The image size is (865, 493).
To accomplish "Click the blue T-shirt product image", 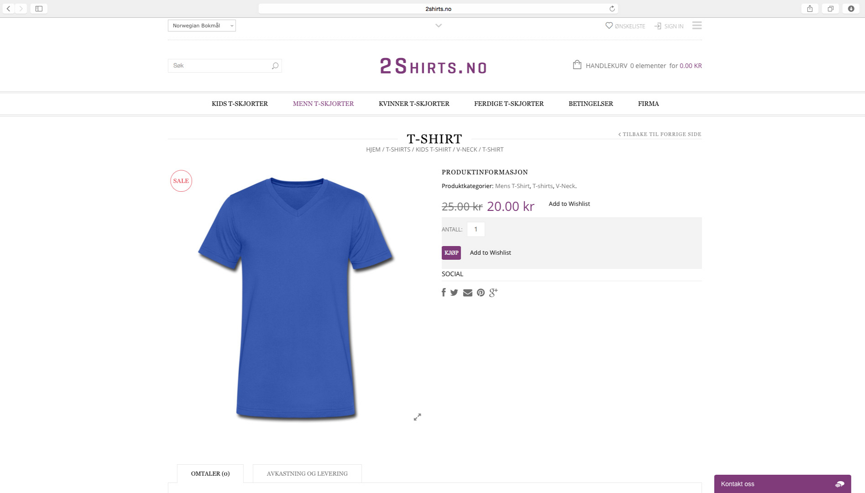I will (296, 298).
